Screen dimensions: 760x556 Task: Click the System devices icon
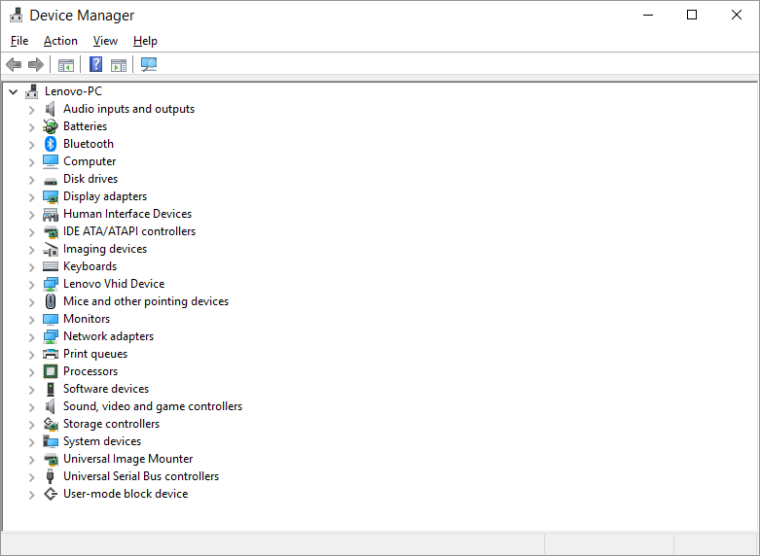point(51,441)
